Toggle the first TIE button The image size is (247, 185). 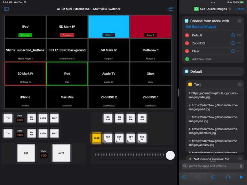8,118
